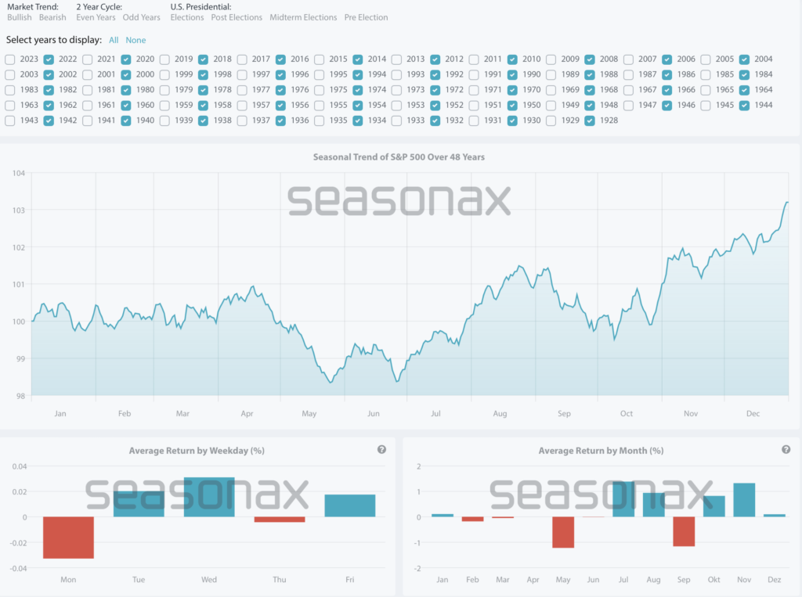The height and width of the screenshot is (597, 802).
Task: Apply the Bearish market trend filter
Action: coord(53,17)
